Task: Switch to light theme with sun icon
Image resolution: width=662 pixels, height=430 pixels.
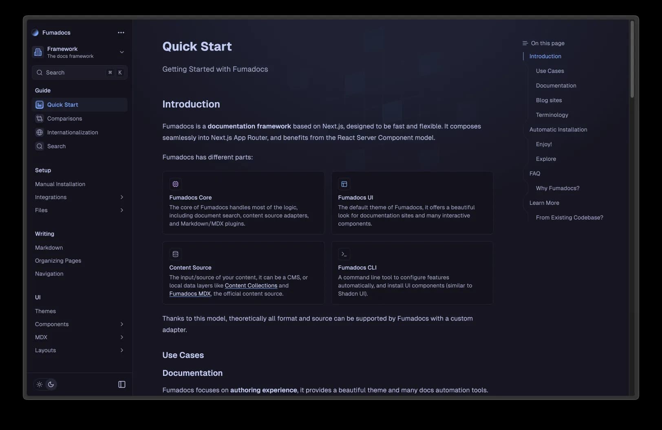Action: pyautogui.click(x=40, y=384)
